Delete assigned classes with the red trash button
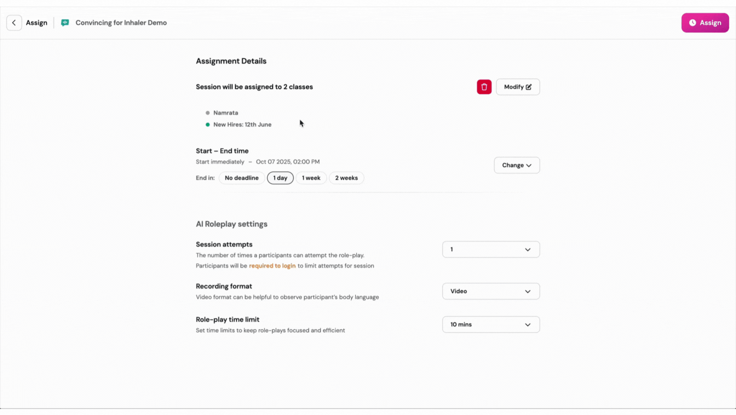Screen dimensions: 736x415 pos(484,87)
